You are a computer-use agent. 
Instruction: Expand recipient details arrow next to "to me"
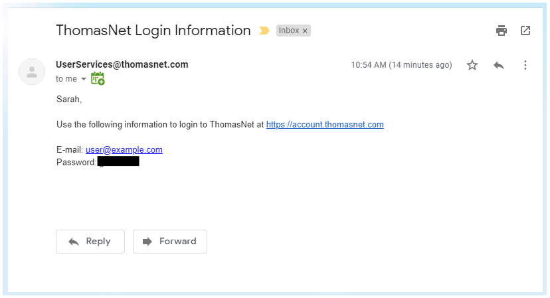(84, 79)
